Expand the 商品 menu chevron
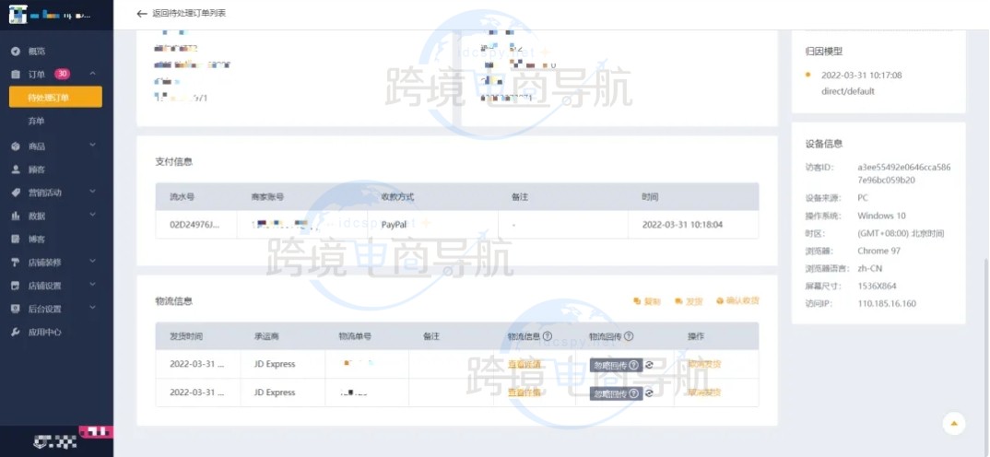The image size is (990, 457). [93, 146]
